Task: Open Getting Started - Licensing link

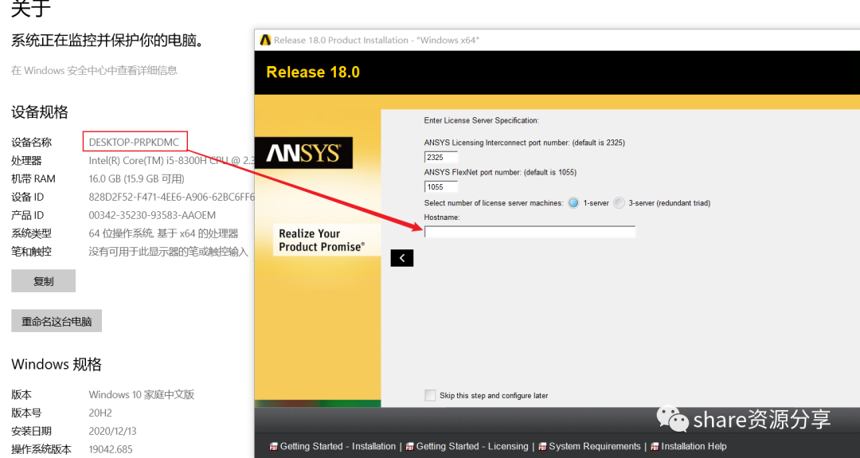Action: tap(472, 447)
